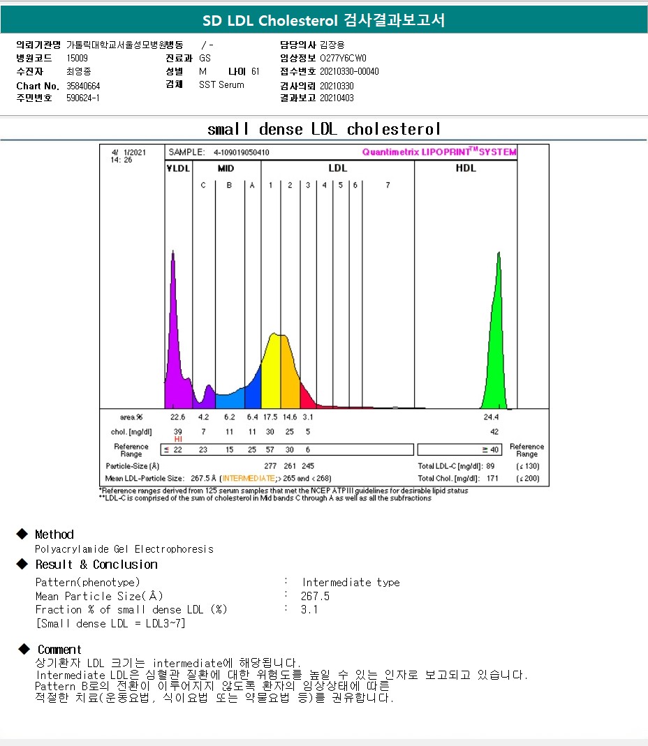The height and width of the screenshot is (746, 648).
Task: Click the '[Small dense LDL = LDL3~7]' note
Action: [110, 623]
